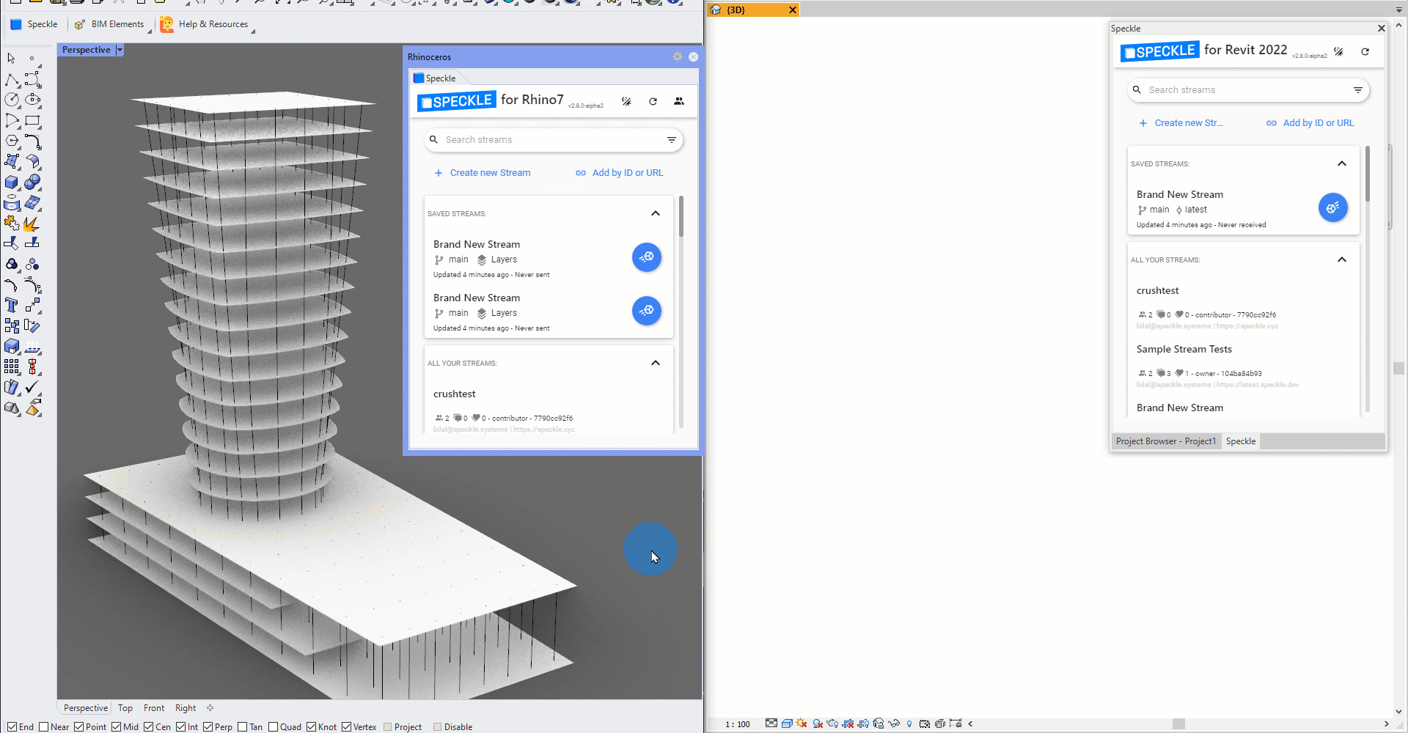Viewport: 1408px width, 733px height.
Task: Switch to Top viewport tab
Action: pos(125,708)
